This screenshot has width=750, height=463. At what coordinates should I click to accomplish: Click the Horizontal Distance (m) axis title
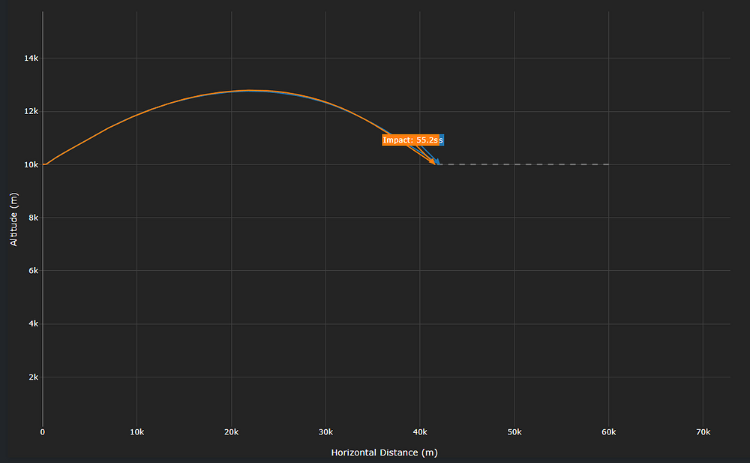pyautogui.click(x=384, y=452)
